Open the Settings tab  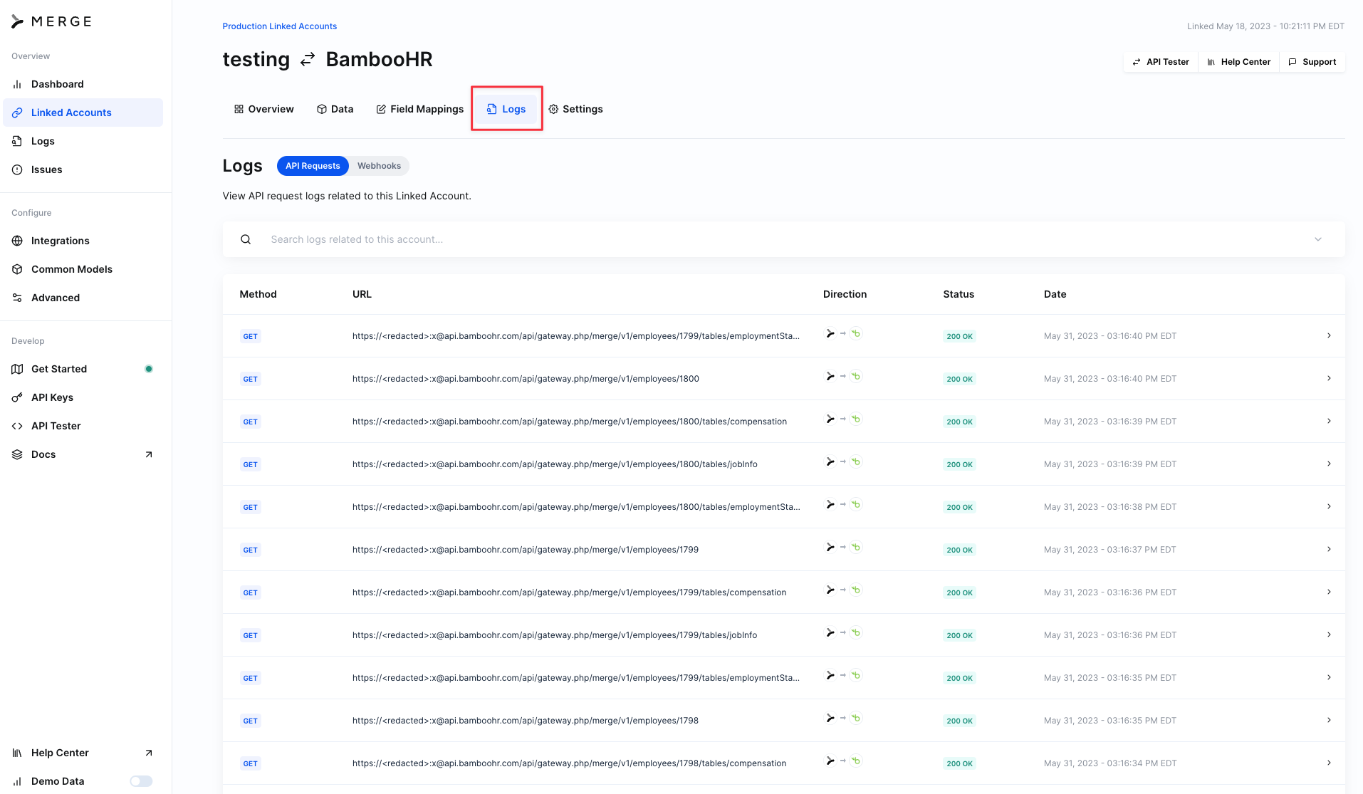(575, 109)
